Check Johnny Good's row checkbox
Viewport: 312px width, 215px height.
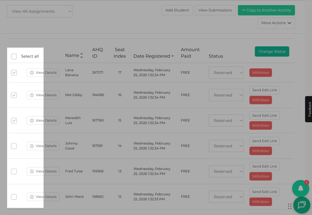click(x=14, y=146)
